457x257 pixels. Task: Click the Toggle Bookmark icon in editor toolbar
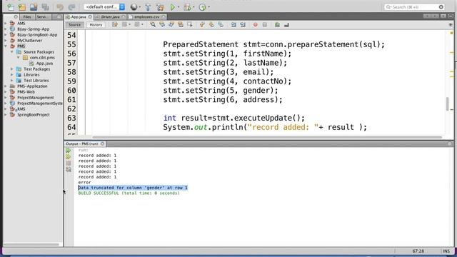click(221, 25)
